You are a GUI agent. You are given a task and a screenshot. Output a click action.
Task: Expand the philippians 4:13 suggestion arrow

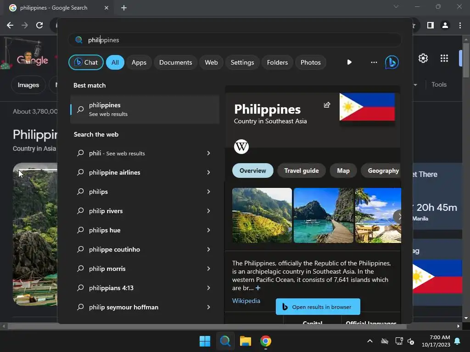point(209,288)
